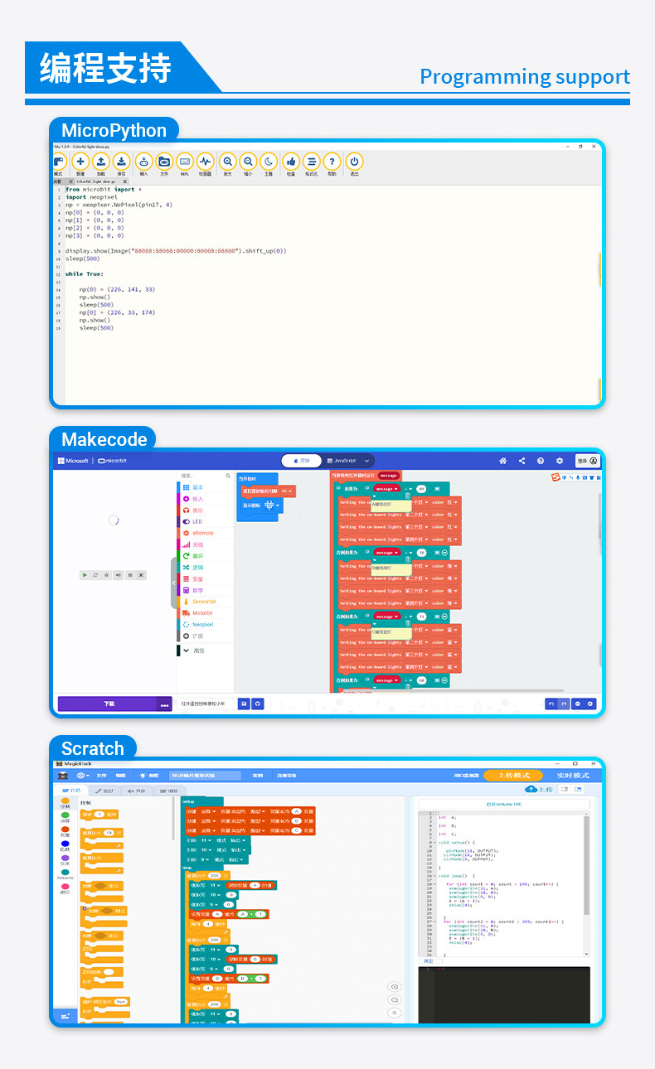Open the download options three-dot button
The width and height of the screenshot is (655, 1069).
165,704
